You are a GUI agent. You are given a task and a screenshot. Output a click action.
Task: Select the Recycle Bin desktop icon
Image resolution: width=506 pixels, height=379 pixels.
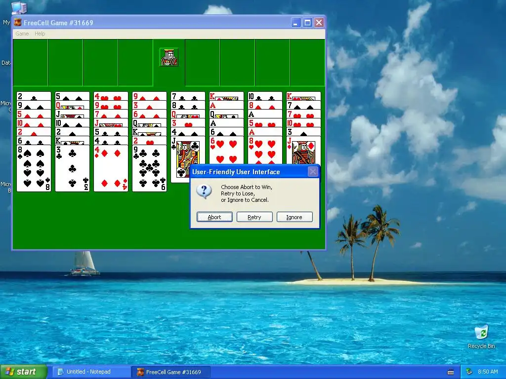[481, 337]
